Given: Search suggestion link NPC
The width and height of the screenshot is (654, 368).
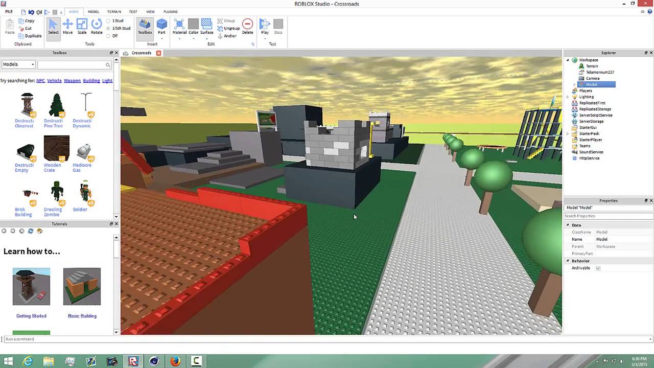Looking at the screenshot, I should pyautogui.click(x=40, y=80).
